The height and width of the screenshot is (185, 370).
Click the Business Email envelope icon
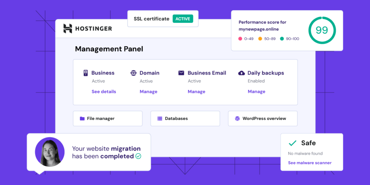pyautogui.click(x=181, y=73)
